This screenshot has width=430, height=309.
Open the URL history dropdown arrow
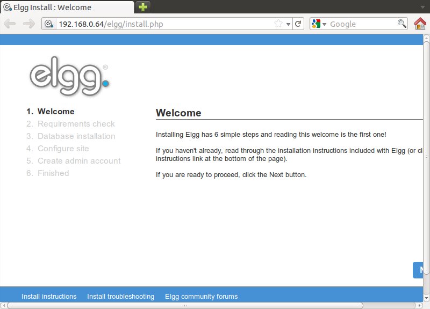pos(288,24)
